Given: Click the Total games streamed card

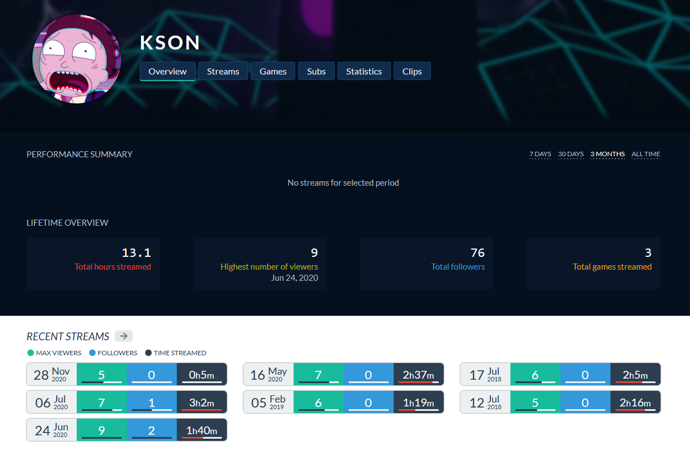Looking at the screenshot, I should (594, 264).
